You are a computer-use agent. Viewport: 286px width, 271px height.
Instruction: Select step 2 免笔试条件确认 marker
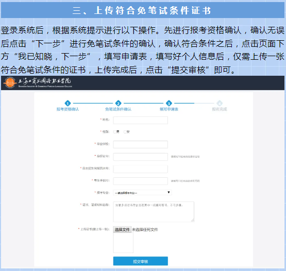click(118, 104)
